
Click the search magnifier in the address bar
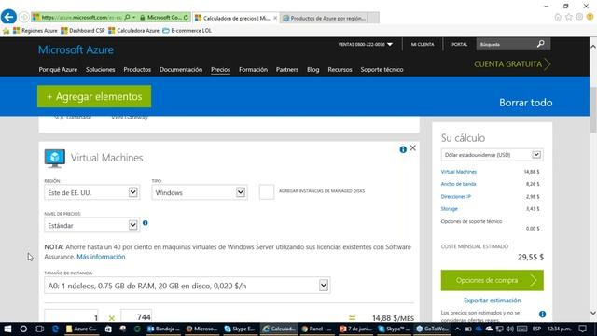tap(127, 17)
